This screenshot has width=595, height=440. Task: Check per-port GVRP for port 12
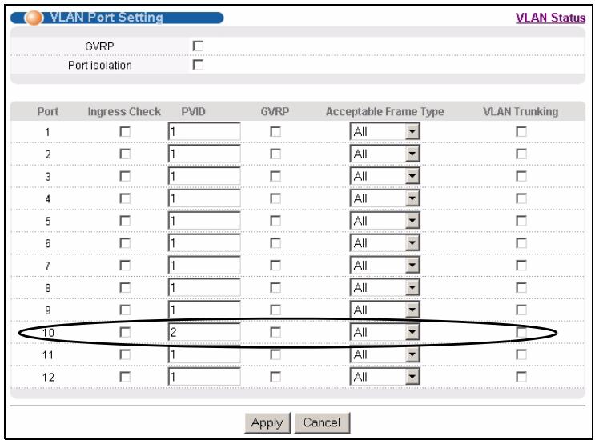pyautogui.click(x=275, y=377)
